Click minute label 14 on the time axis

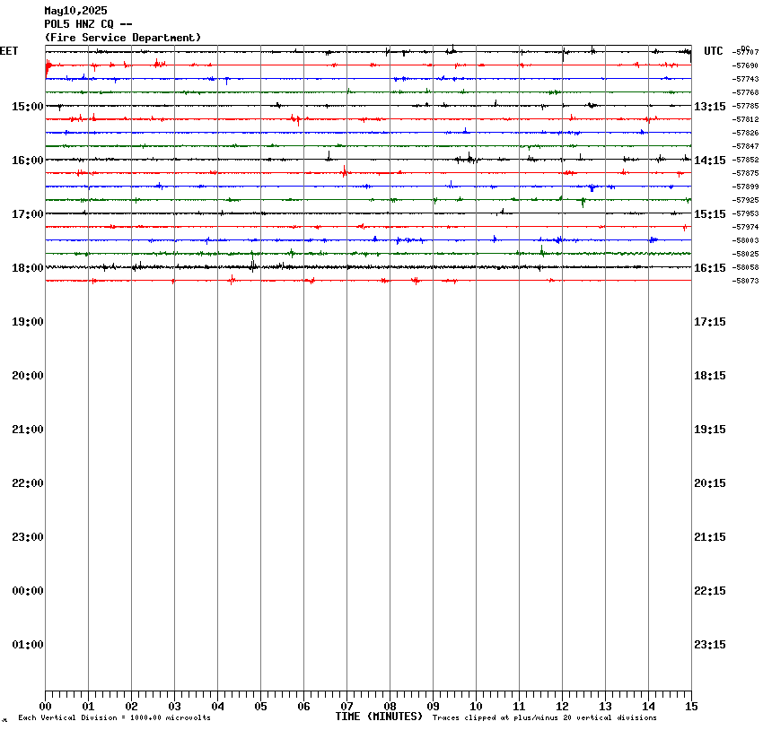(x=648, y=707)
